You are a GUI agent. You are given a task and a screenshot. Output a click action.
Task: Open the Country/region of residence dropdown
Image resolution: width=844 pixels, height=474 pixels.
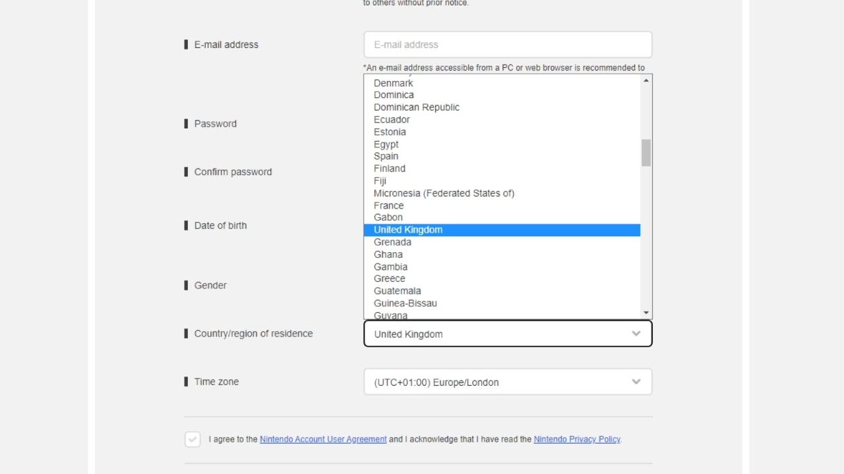[x=501, y=334]
